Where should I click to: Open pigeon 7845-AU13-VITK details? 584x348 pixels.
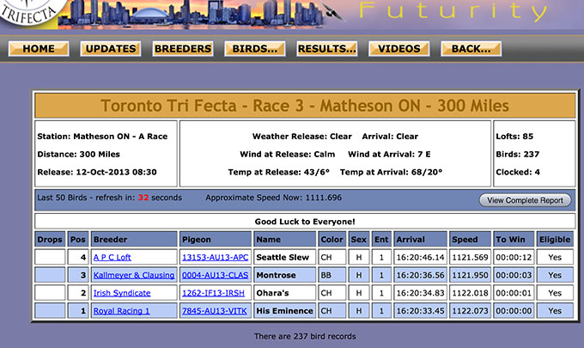click(215, 311)
